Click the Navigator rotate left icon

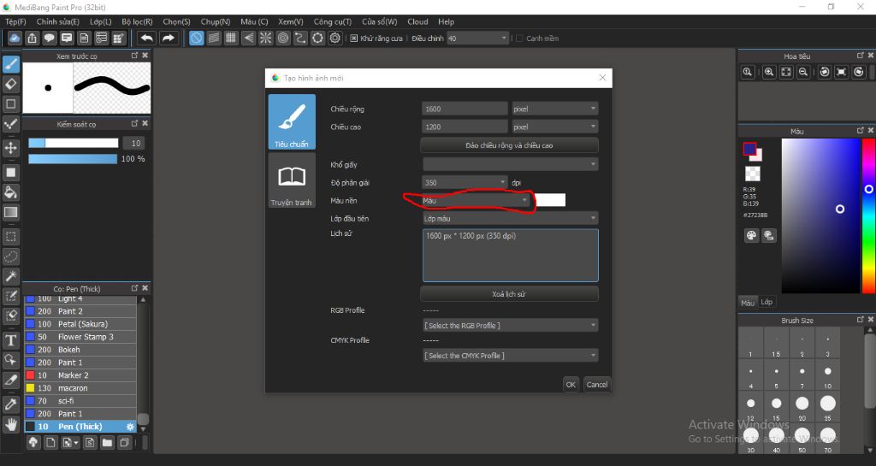click(x=825, y=72)
